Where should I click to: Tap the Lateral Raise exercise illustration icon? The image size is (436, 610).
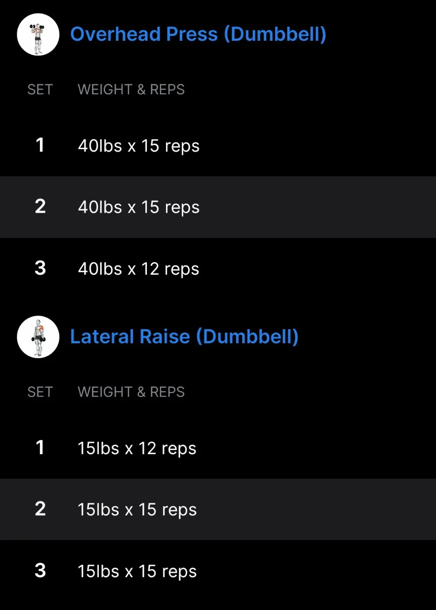(38, 337)
